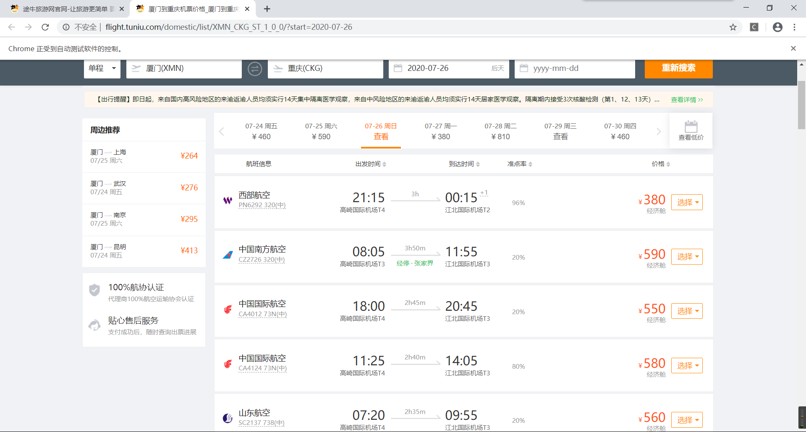Open the 查看低价 low-price calendar
The image size is (806, 432).
[x=691, y=130]
